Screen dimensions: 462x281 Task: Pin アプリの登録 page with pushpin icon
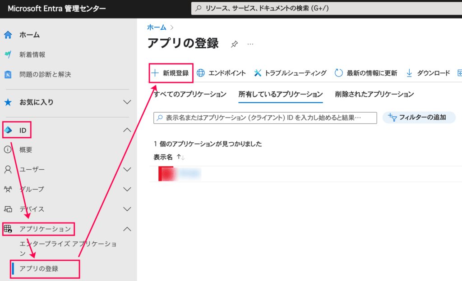pyautogui.click(x=234, y=44)
